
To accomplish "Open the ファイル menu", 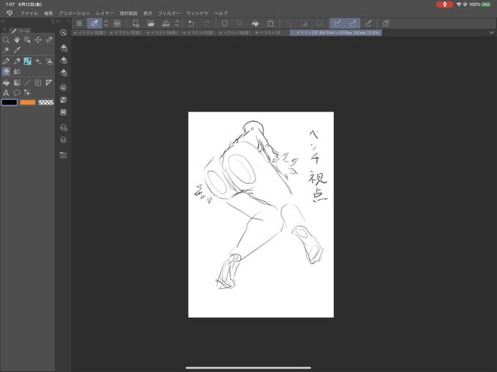I will [x=29, y=13].
